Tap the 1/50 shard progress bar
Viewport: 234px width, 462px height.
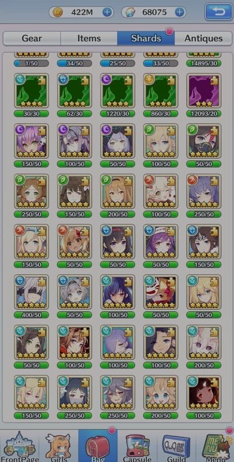31,63
